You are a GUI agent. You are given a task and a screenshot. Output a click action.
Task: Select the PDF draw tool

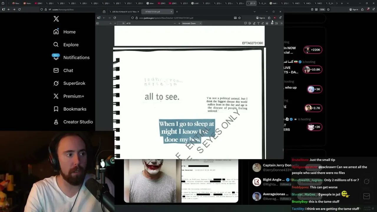(263, 23)
